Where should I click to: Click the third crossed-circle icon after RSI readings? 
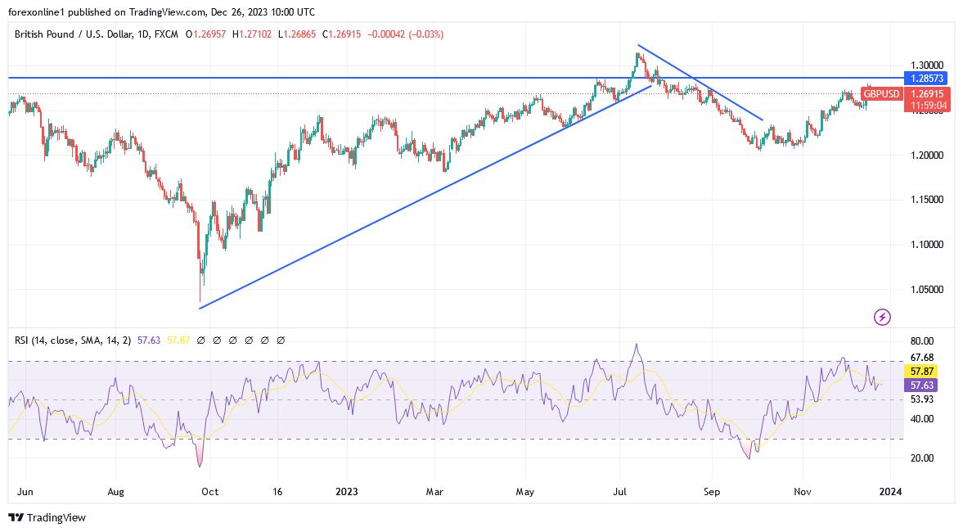point(234,339)
